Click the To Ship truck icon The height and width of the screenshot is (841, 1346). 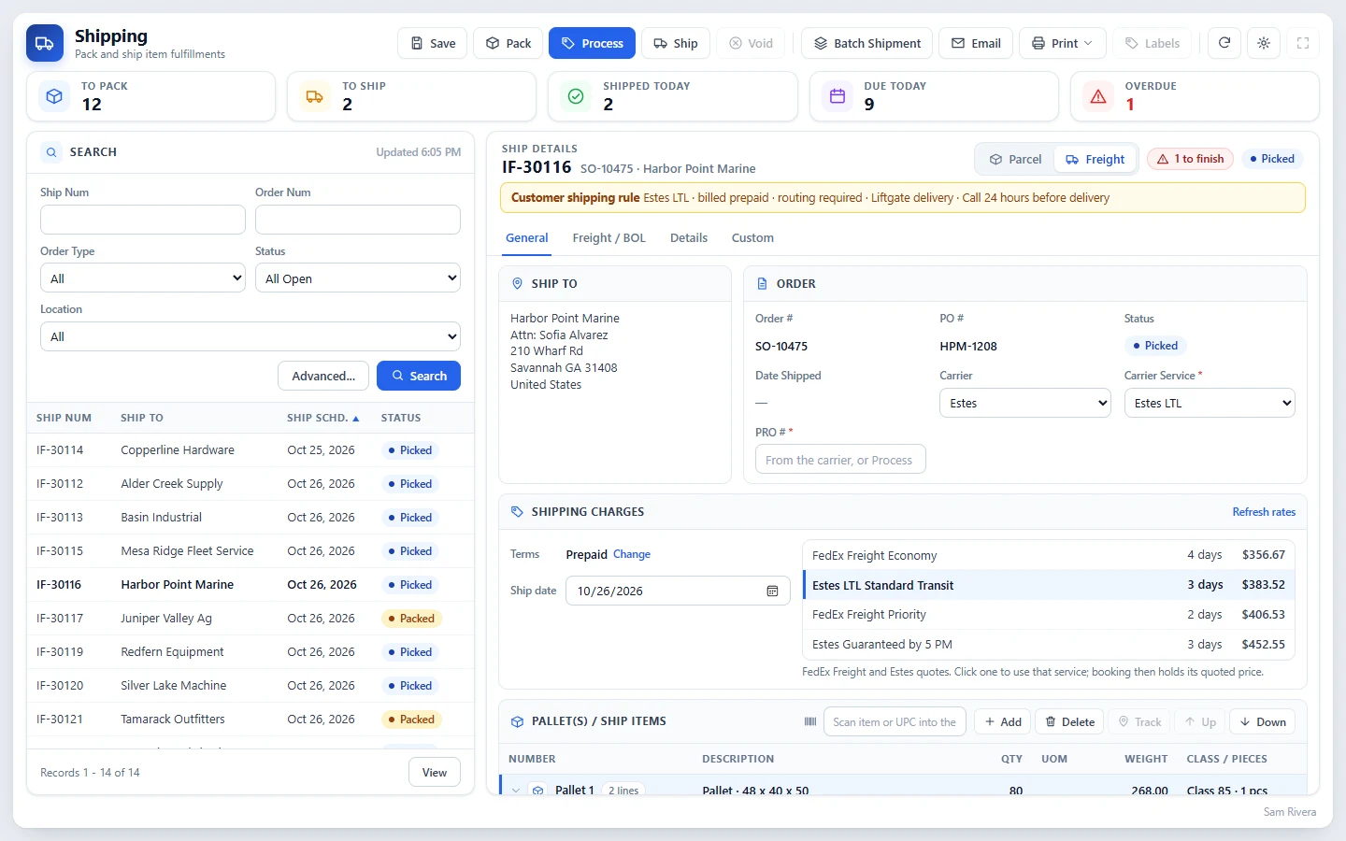[315, 96]
